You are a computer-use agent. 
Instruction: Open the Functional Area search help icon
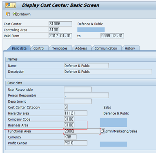click(103, 131)
